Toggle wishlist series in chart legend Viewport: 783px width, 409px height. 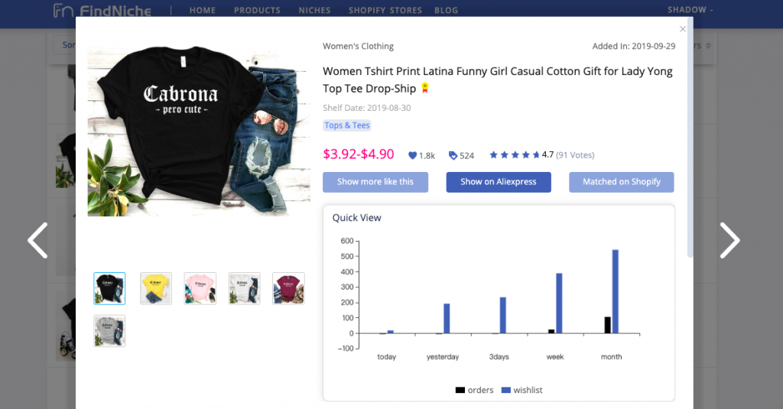tap(521, 390)
